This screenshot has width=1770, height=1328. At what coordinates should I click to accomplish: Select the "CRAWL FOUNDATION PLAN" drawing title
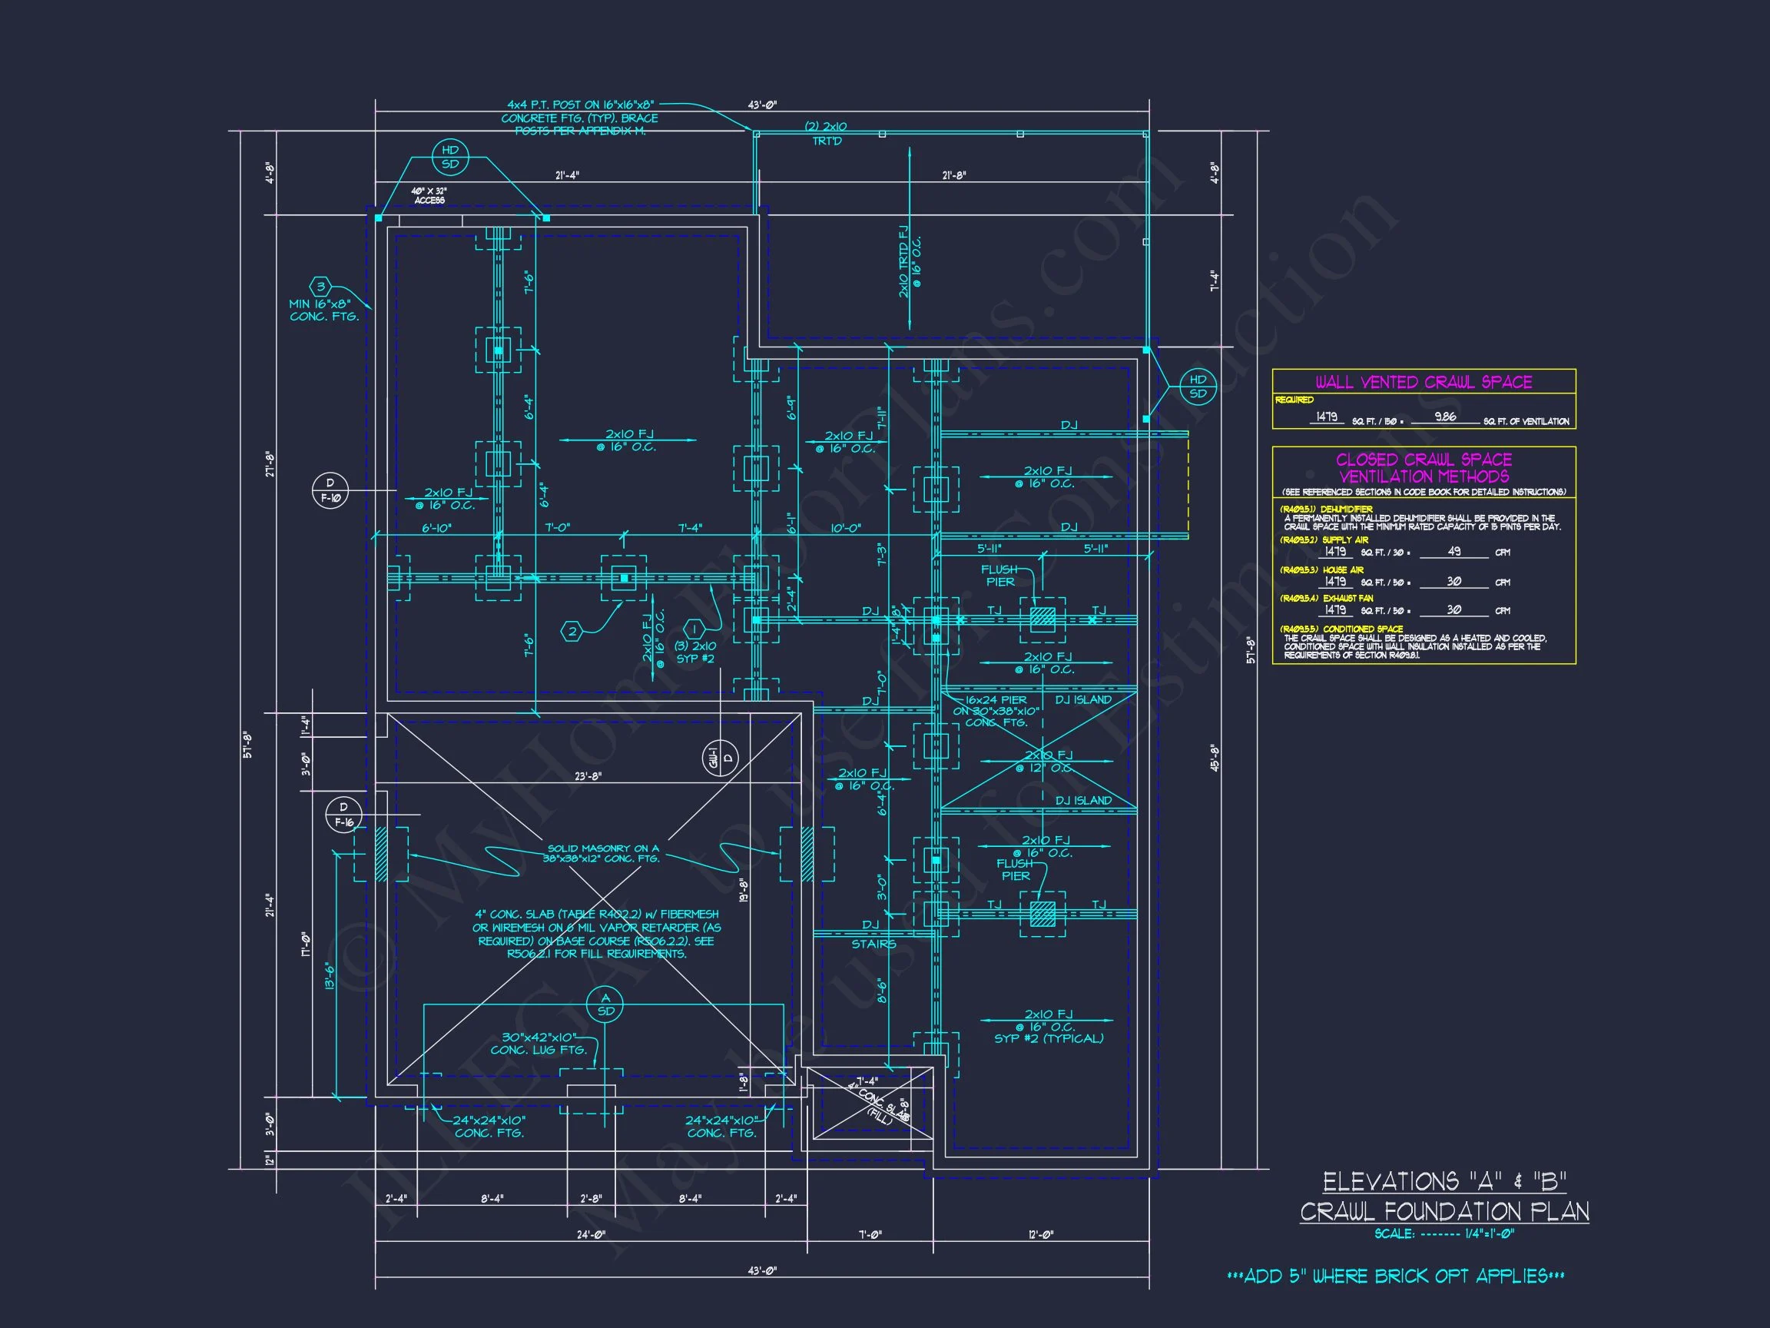[x=1444, y=1212]
